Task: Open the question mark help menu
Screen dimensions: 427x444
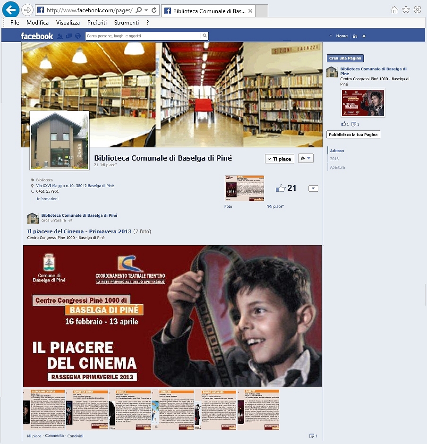Action: pos(147,23)
